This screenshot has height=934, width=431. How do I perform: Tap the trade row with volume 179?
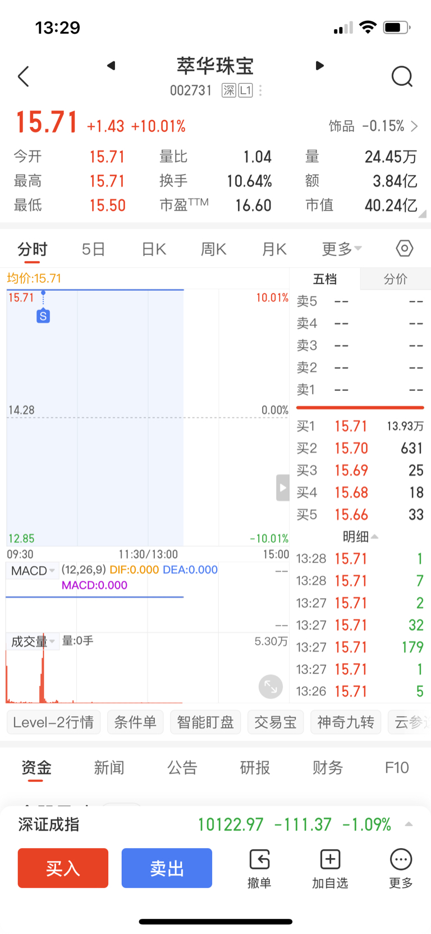360,647
